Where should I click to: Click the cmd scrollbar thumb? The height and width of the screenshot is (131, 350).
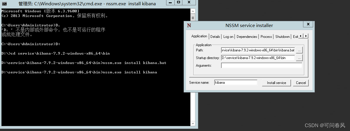193,18
